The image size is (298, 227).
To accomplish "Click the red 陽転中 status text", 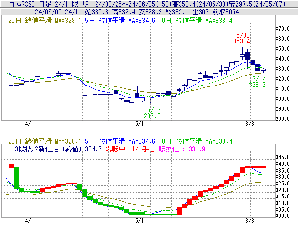I will click(x=115, y=149).
